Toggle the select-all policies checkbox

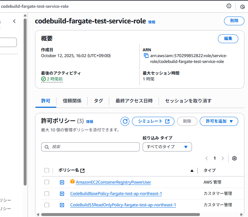[x=47, y=170]
